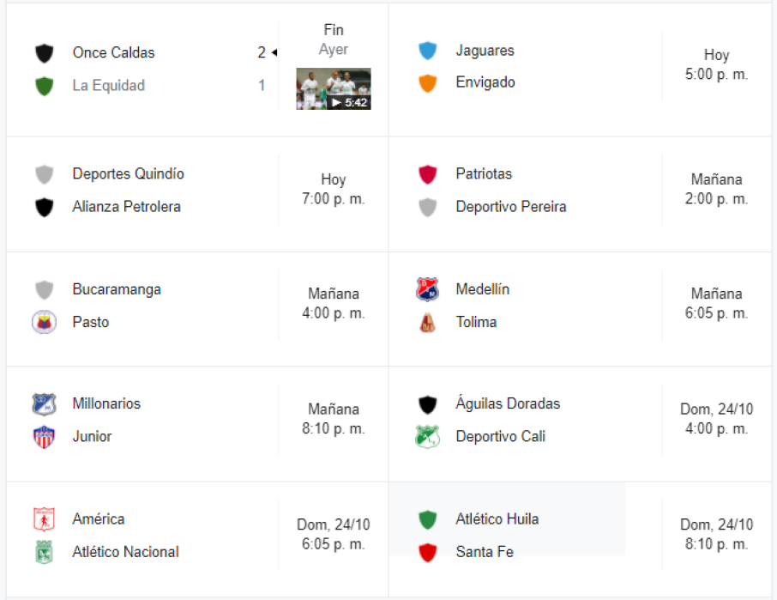Select the Santa Fe team name
Viewport: 777px width, 600px height.
485,552
